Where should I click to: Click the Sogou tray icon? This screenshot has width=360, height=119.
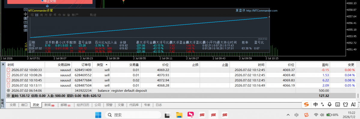(x=306, y=115)
